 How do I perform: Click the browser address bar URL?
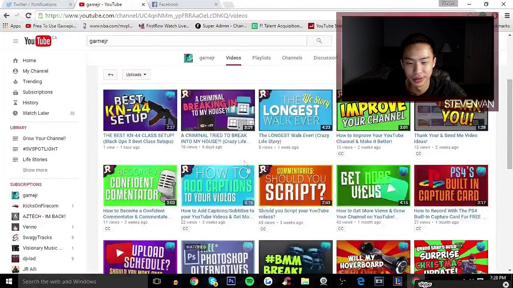pyautogui.click(x=146, y=16)
